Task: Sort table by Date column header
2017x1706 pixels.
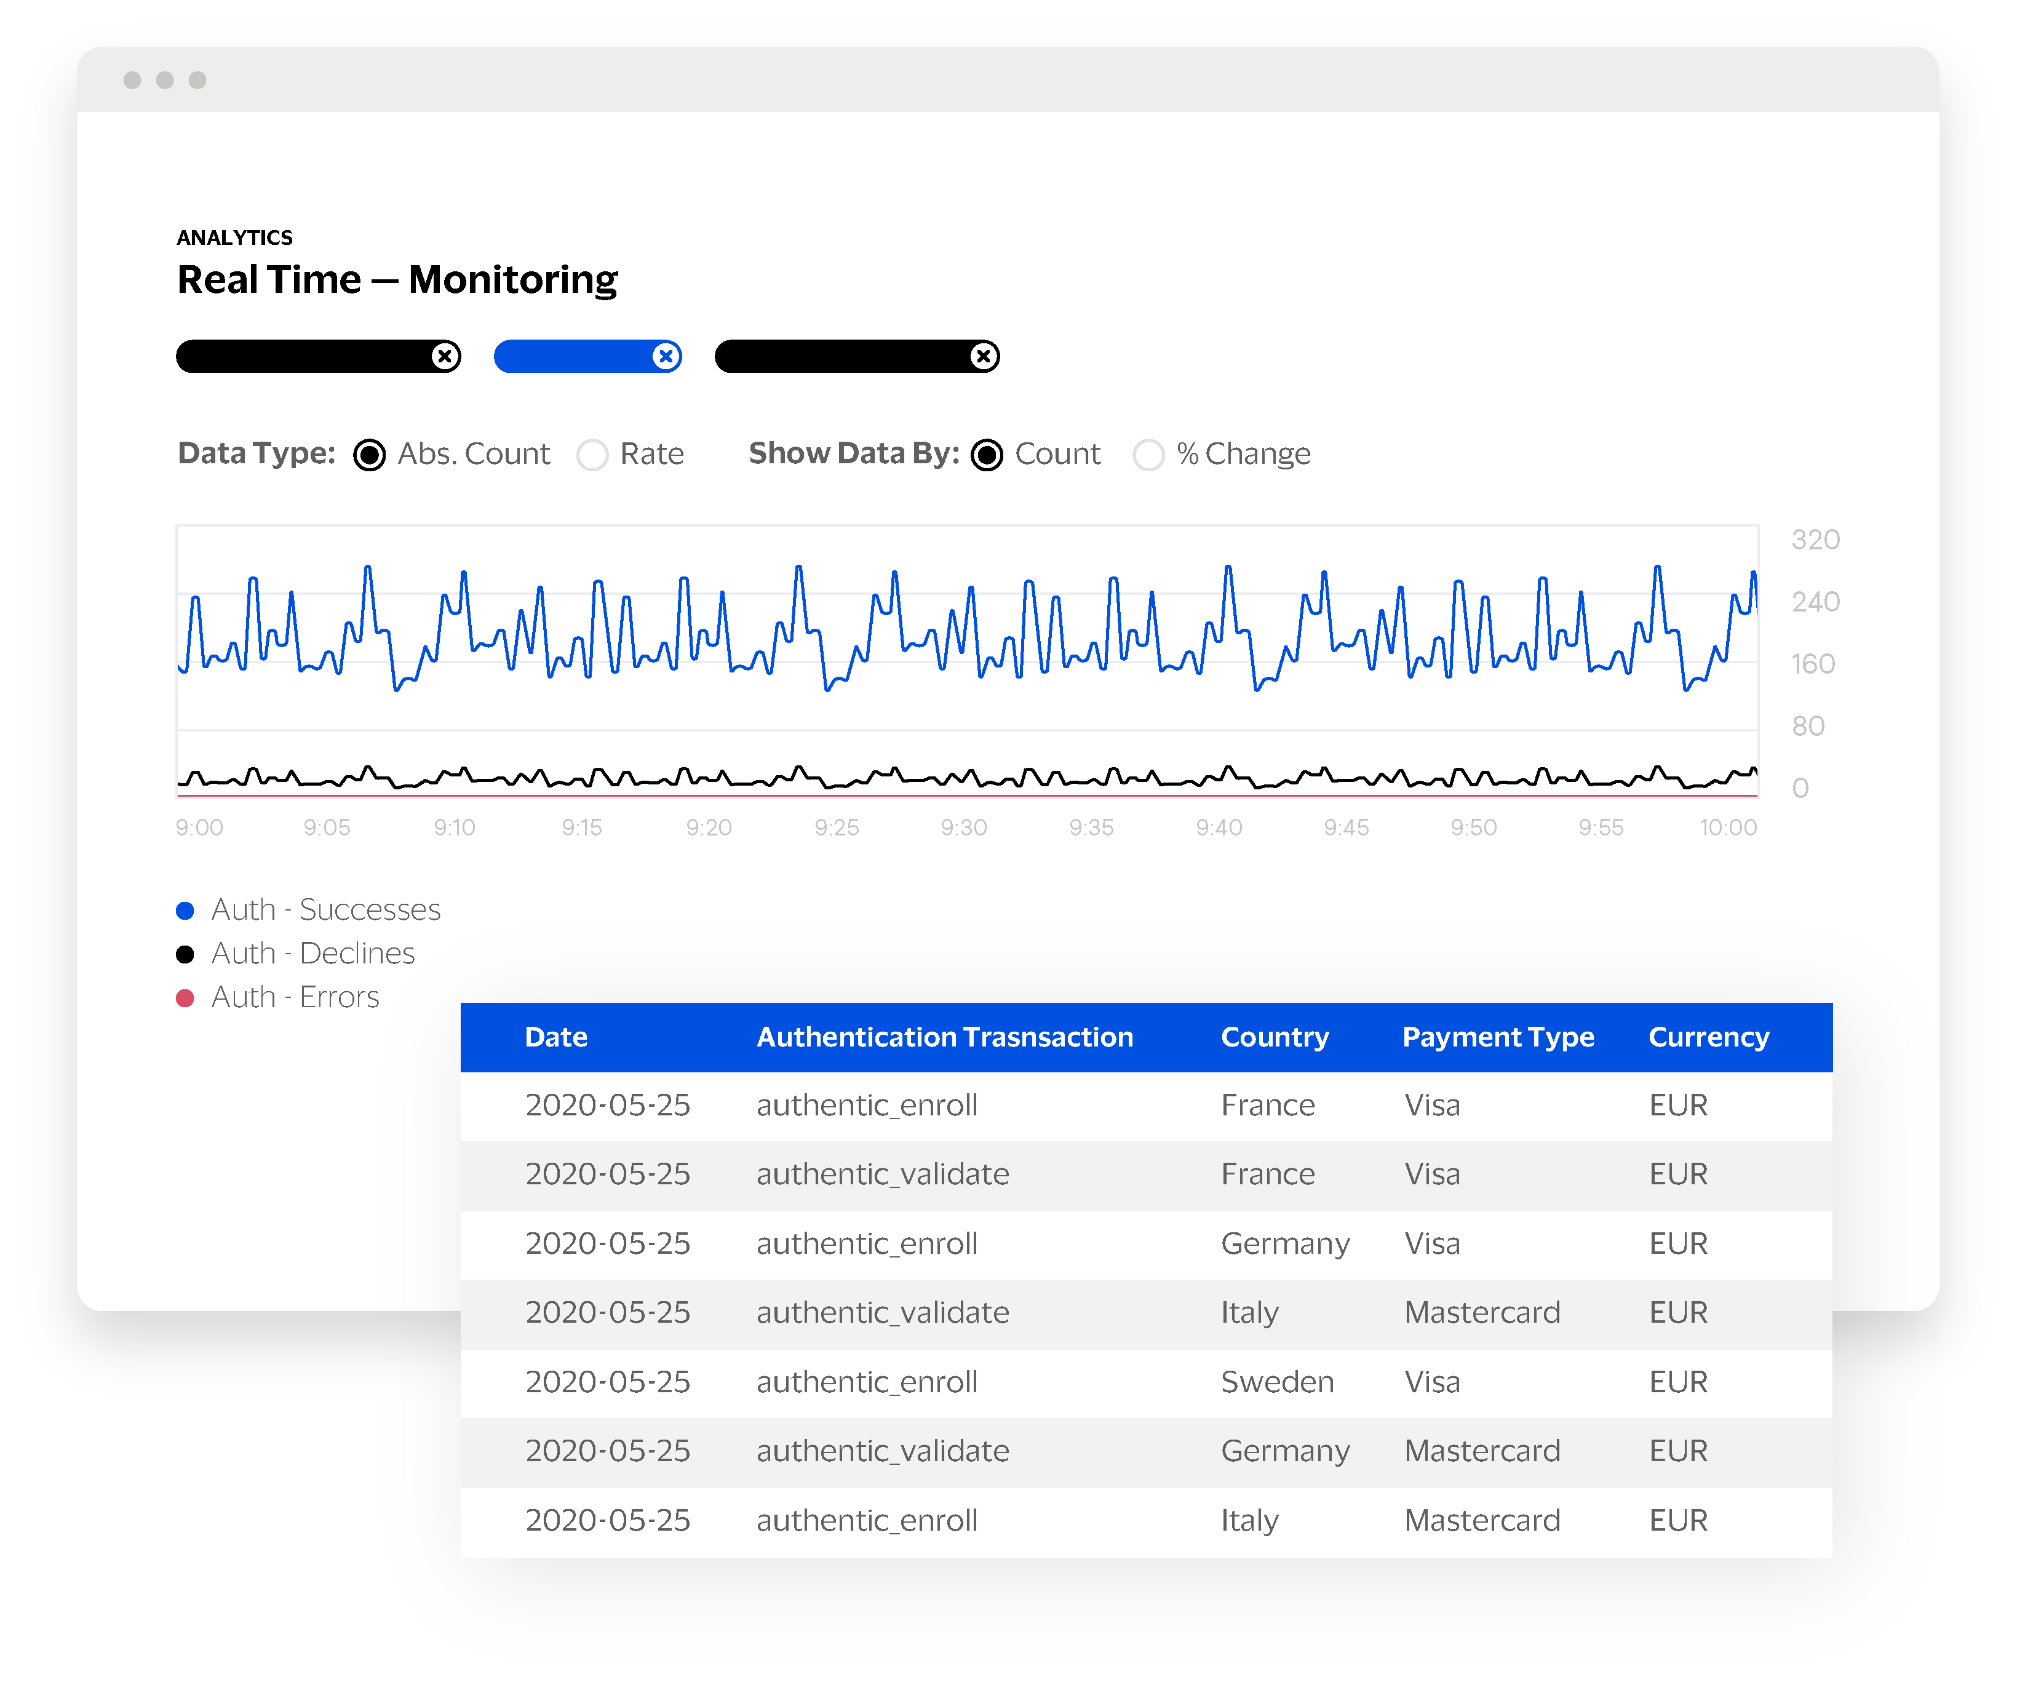Action: [556, 1037]
